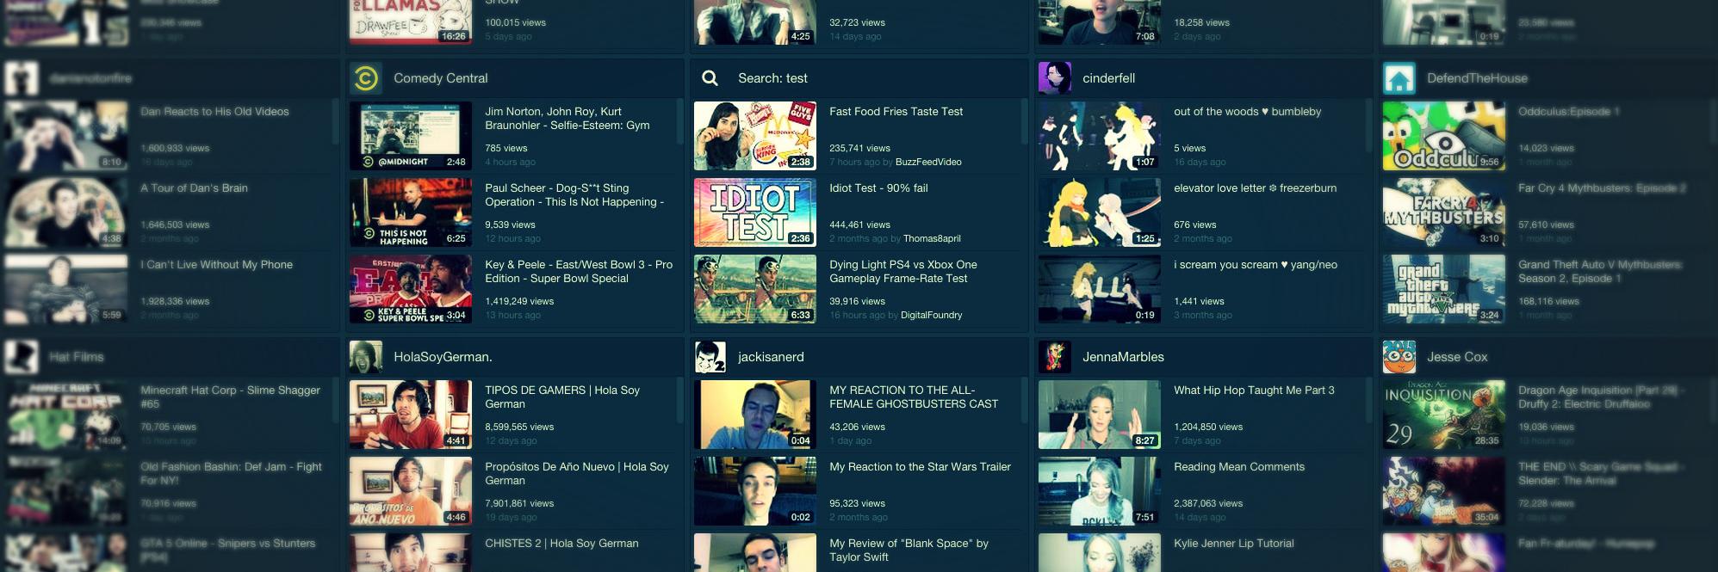Image resolution: width=1718 pixels, height=572 pixels.
Task: Open Oddculus Episode 1 thumbnail
Action: (1444, 136)
